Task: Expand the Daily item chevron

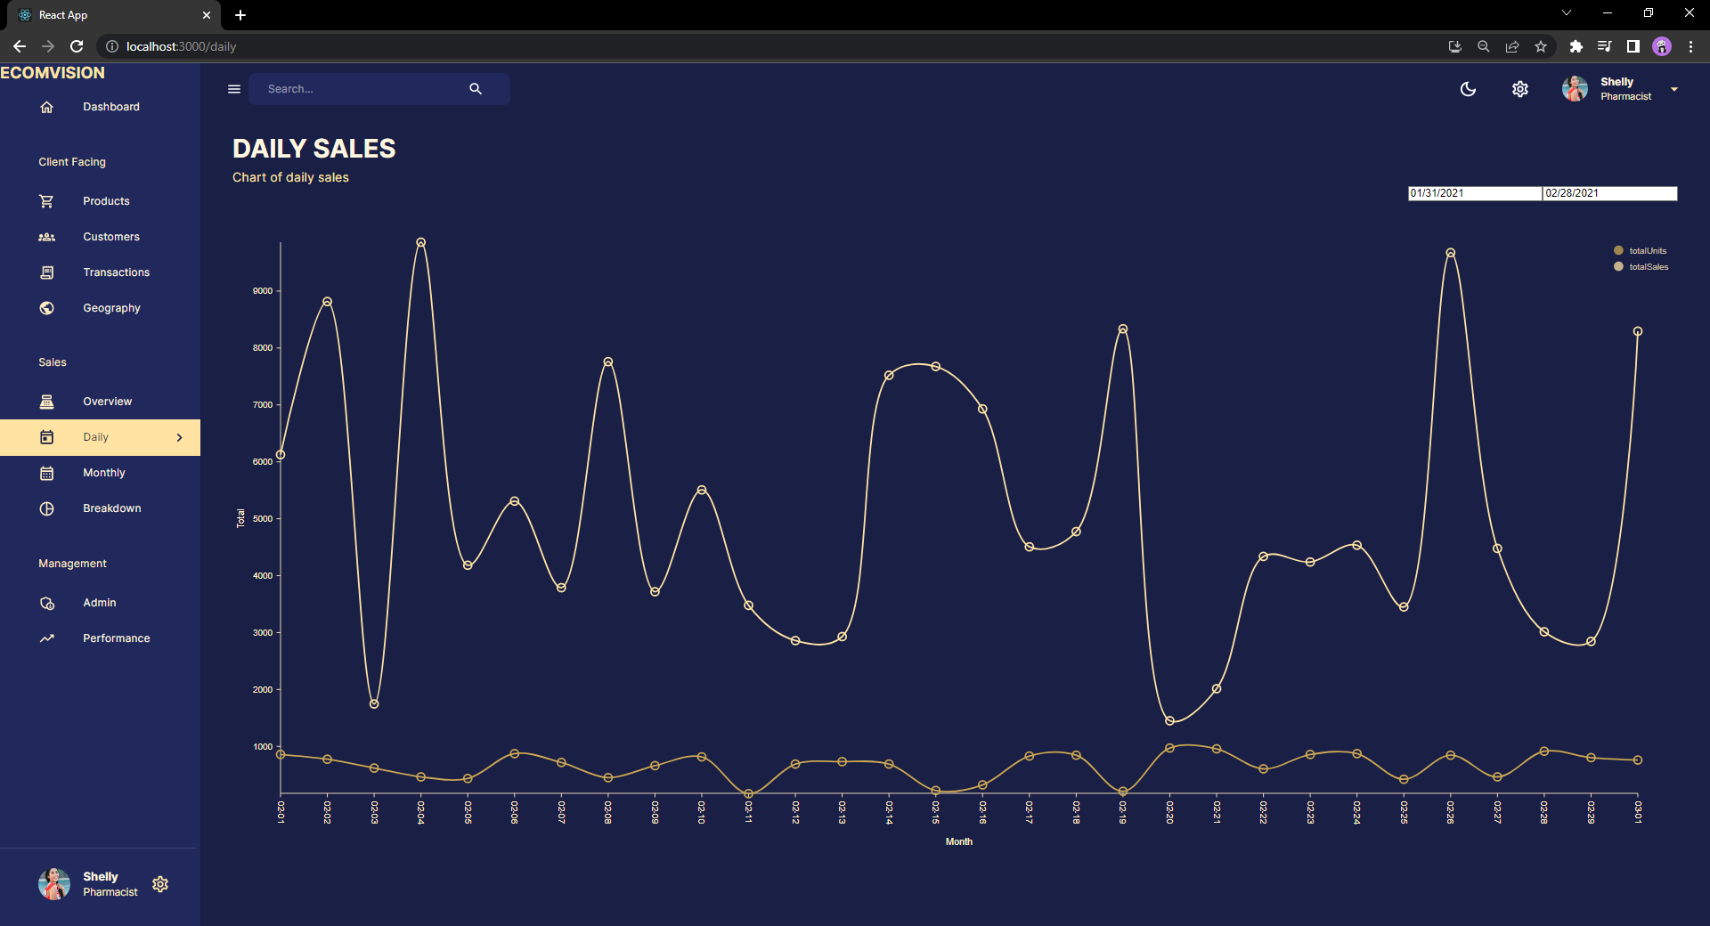Action: 180,437
